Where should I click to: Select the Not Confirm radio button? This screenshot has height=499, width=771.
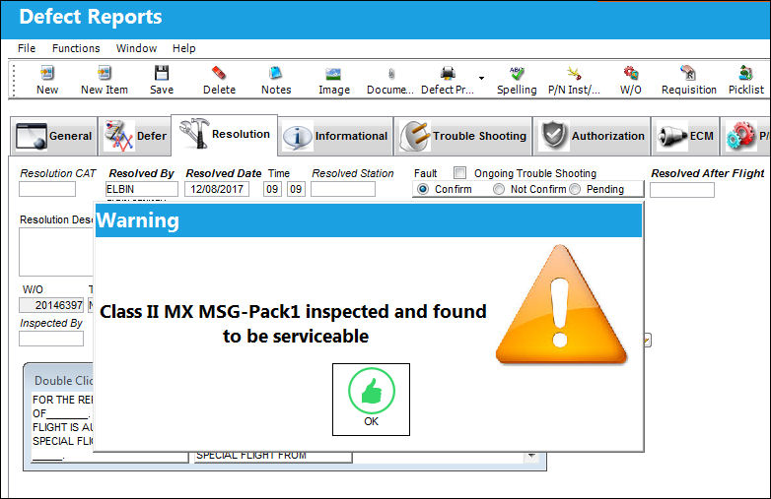coord(499,189)
